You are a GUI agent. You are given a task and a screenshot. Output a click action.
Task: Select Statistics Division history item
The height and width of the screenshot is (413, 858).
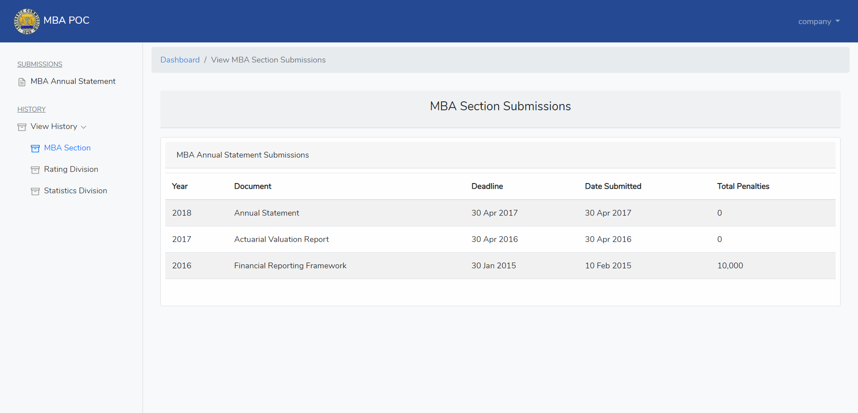point(76,191)
